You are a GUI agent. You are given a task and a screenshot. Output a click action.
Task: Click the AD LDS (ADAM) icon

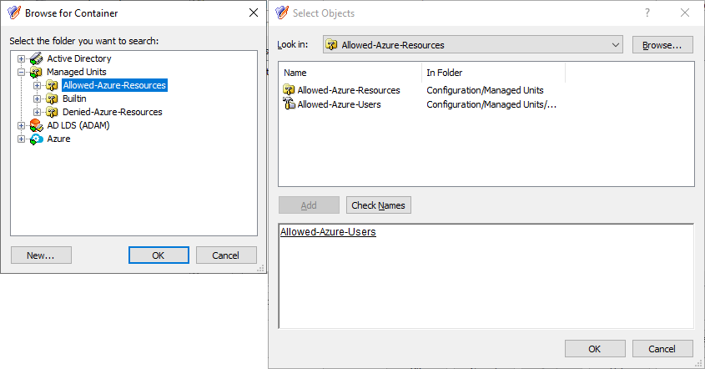[x=37, y=125]
